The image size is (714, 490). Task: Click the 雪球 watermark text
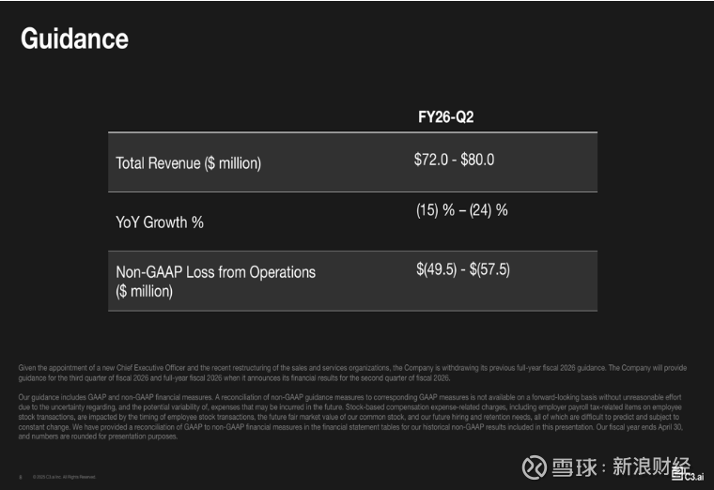pos(576,467)
